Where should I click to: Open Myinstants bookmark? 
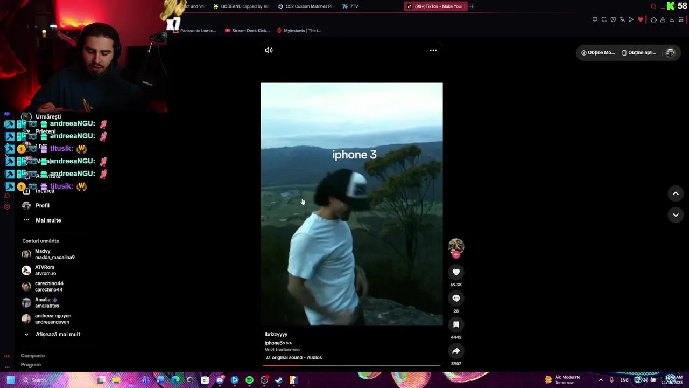coord(299,31)
